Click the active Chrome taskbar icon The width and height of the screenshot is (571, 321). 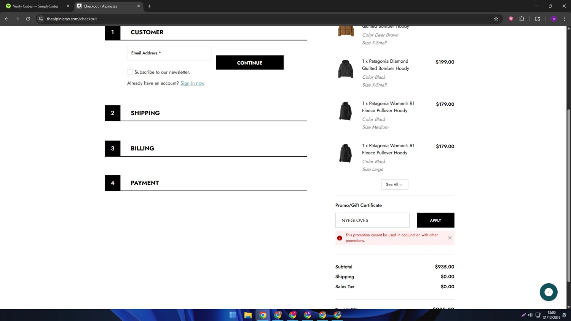263,315
